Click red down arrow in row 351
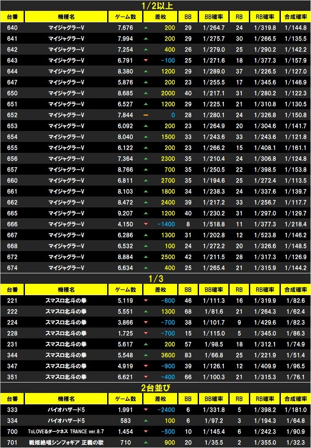Screen dimensions: 311x448 (x=146, y=377)
